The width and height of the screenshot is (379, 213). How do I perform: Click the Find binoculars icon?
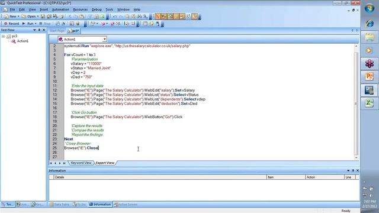tap(140, 17)
